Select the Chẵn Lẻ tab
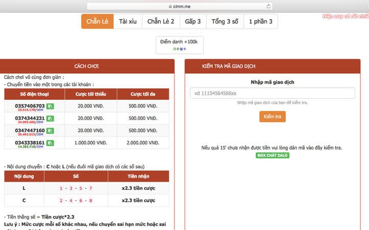 pos(98,21)
